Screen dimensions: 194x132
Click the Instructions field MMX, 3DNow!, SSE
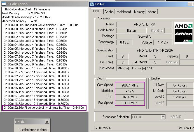click(x=155, y=68)
